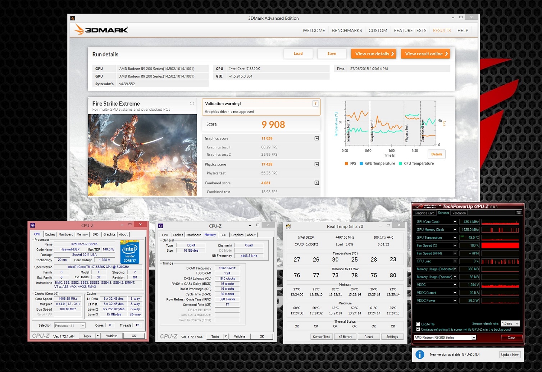The height and width of the screenshot is (372, 542).
Task: Click View run details button
Action: pyautogui.click(x=373, y=54)
